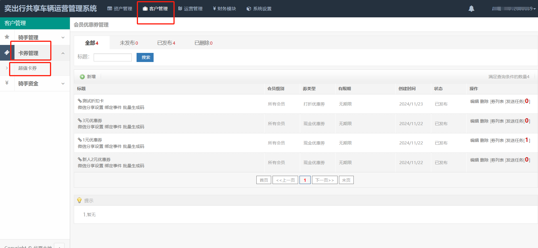538x248 pixels.
Task: Click 绑定事件 under 3元优惠券
Action: click(113, 127)
